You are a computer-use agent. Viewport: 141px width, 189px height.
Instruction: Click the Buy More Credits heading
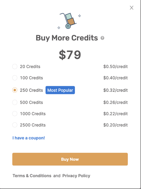[x=67, y=38]
